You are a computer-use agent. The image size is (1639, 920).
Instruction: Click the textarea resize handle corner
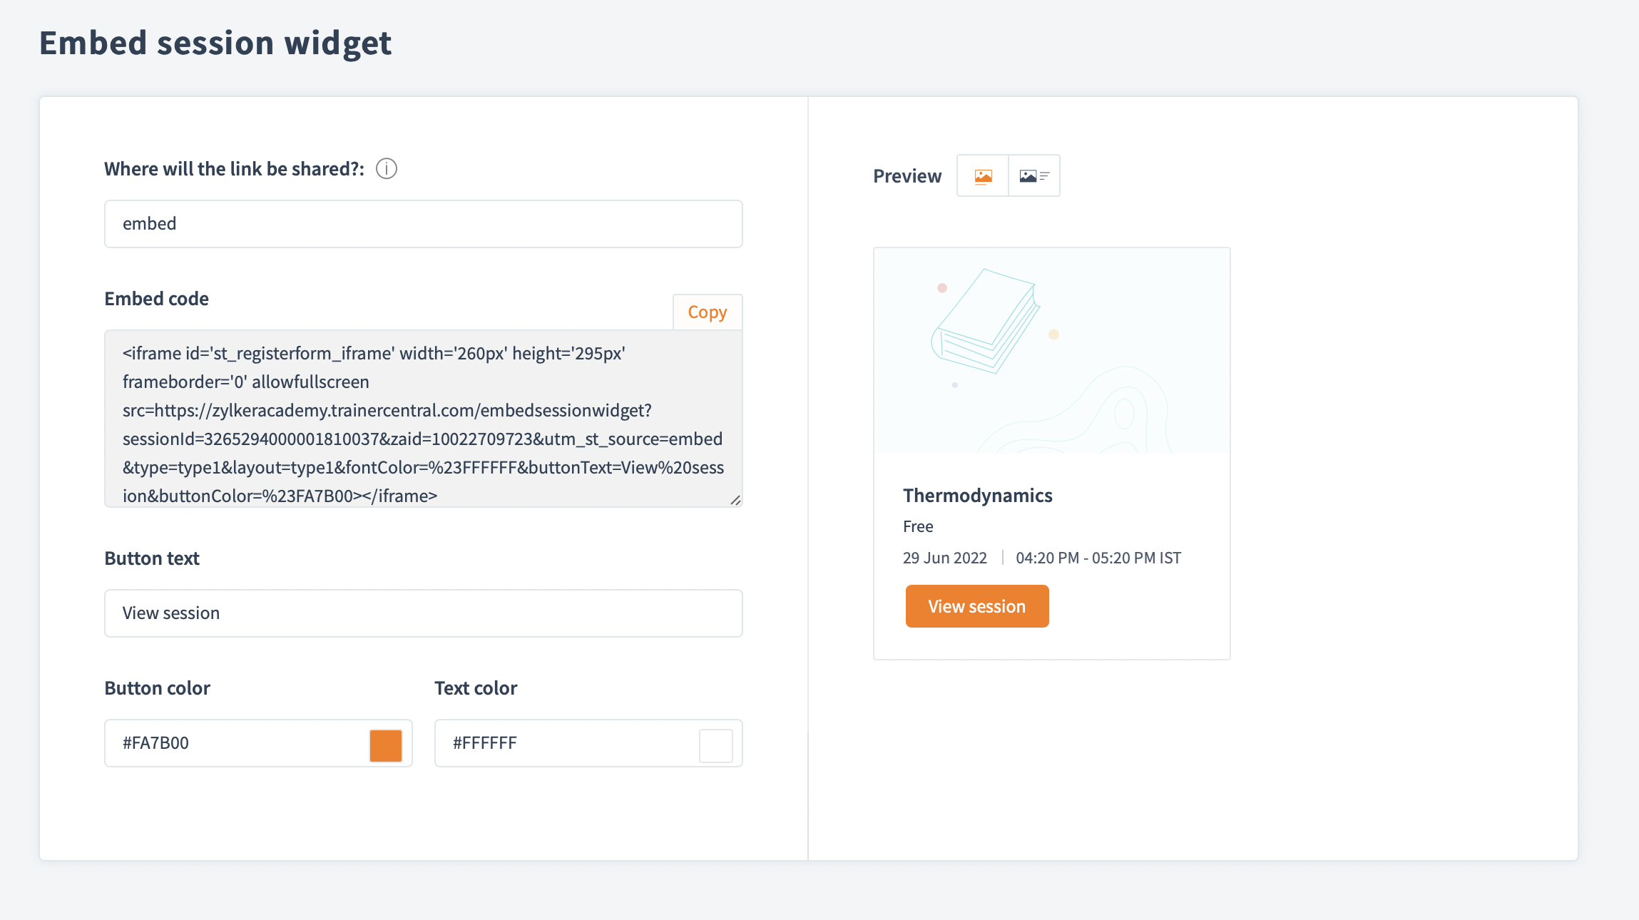tap(735, 500)
